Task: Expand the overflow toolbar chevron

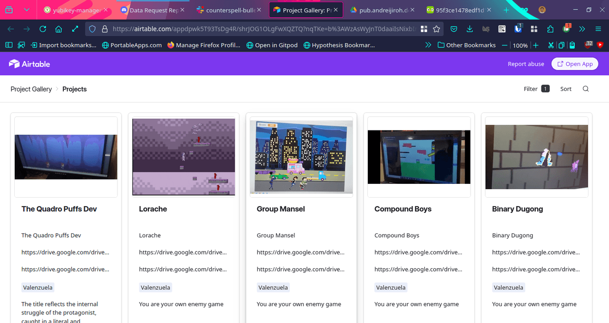Action: (582, 29)
